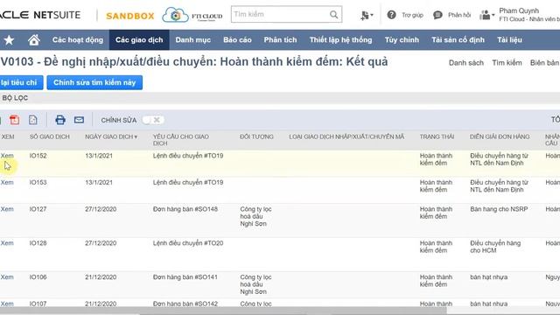The height and width of the screenshot is (315, 560).
Task: Open the Phân tích menu
Action: [280, 40]
